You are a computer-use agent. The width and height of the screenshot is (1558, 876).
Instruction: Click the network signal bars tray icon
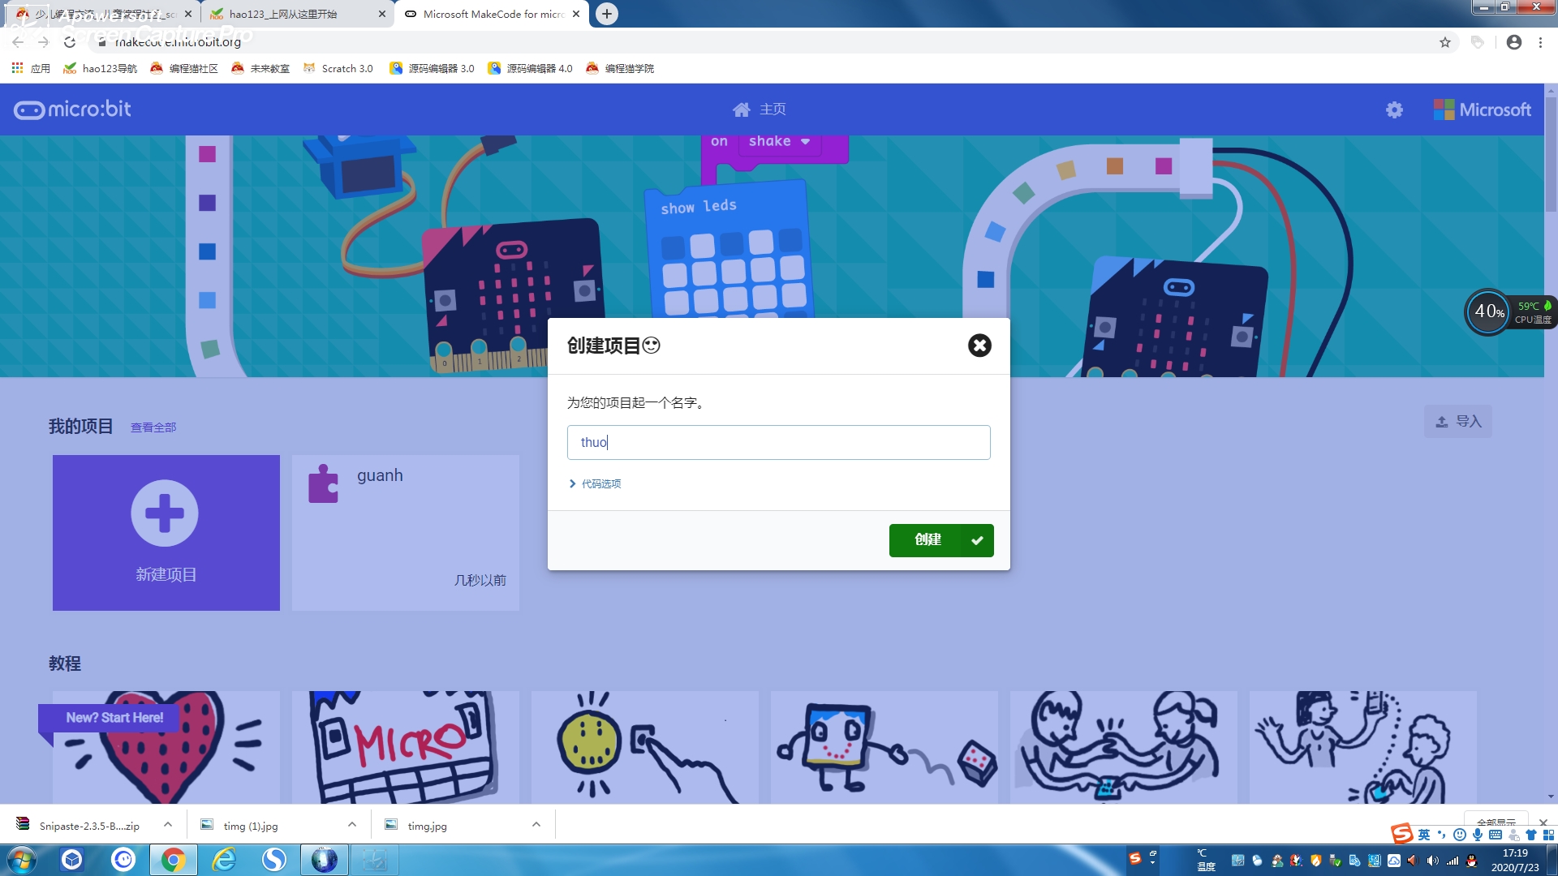click(1453, 861)
